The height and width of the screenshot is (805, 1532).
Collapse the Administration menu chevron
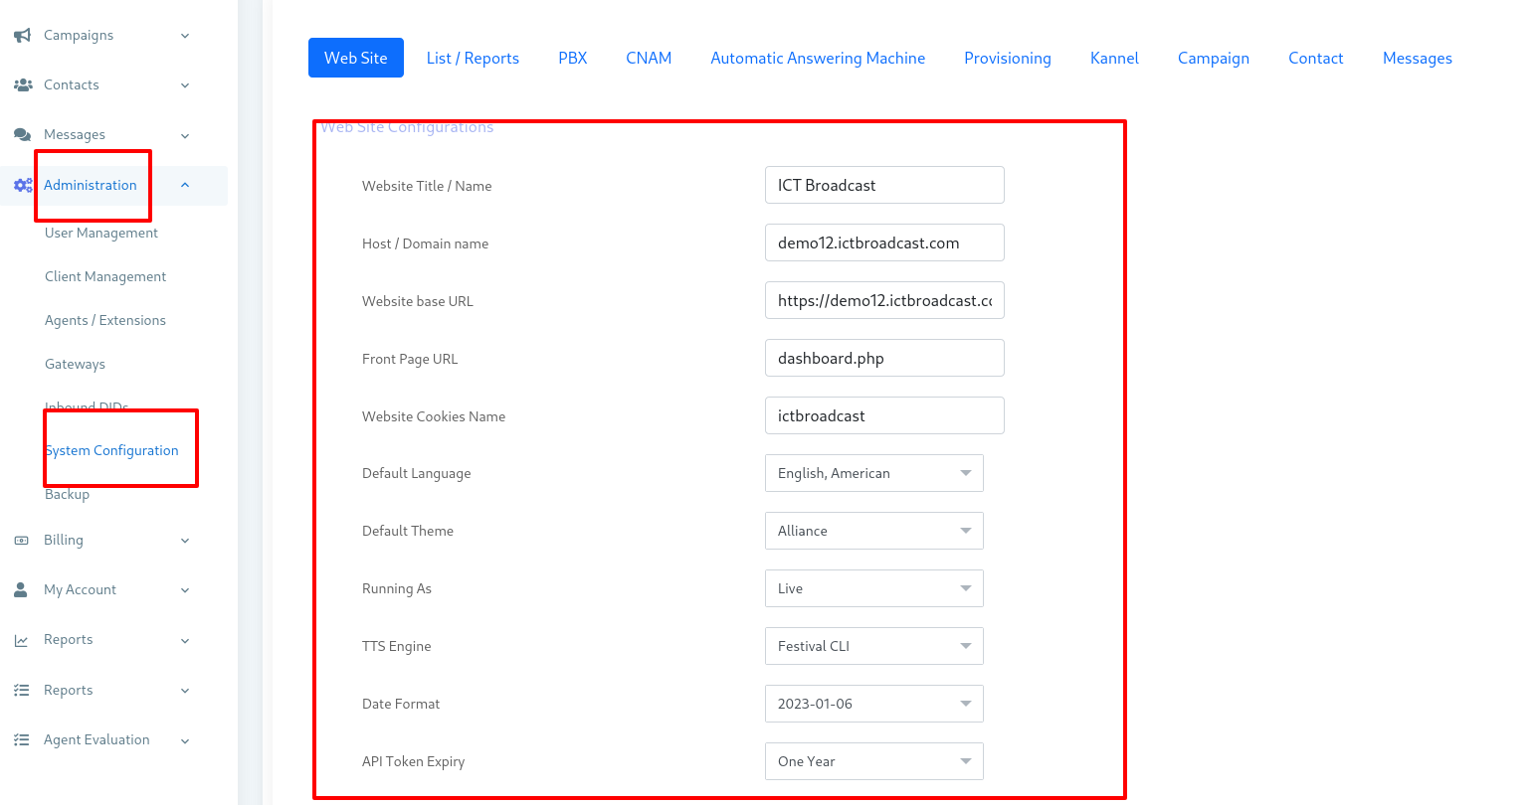pos(185,185)
